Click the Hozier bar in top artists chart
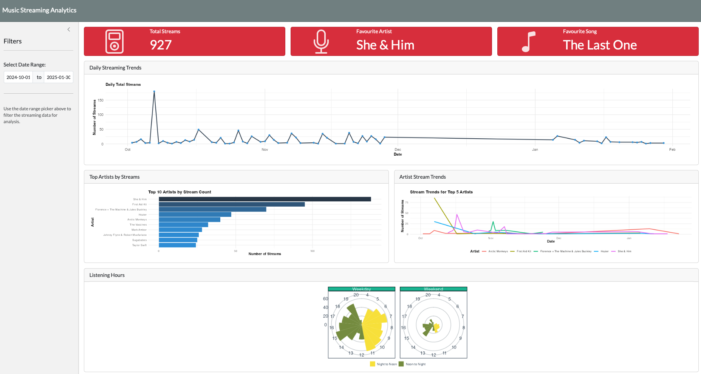Screen dimensions: 701x374 tap(195, 215)
